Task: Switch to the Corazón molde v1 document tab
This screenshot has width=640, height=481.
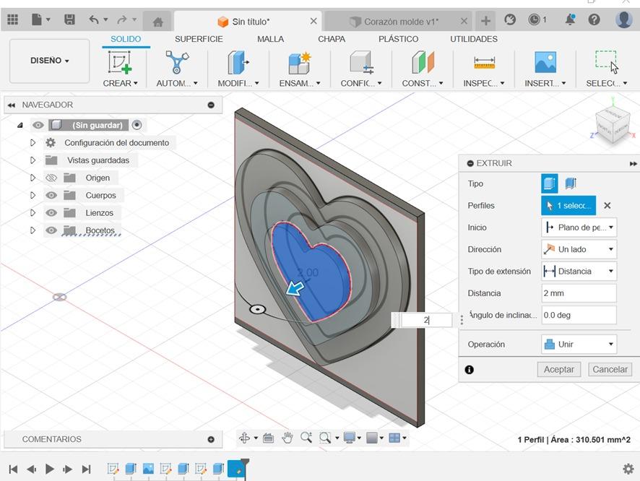Action: [399, 22]
